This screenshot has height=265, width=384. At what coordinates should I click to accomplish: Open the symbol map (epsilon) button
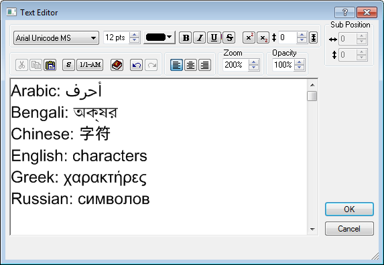tap(68, 65)
